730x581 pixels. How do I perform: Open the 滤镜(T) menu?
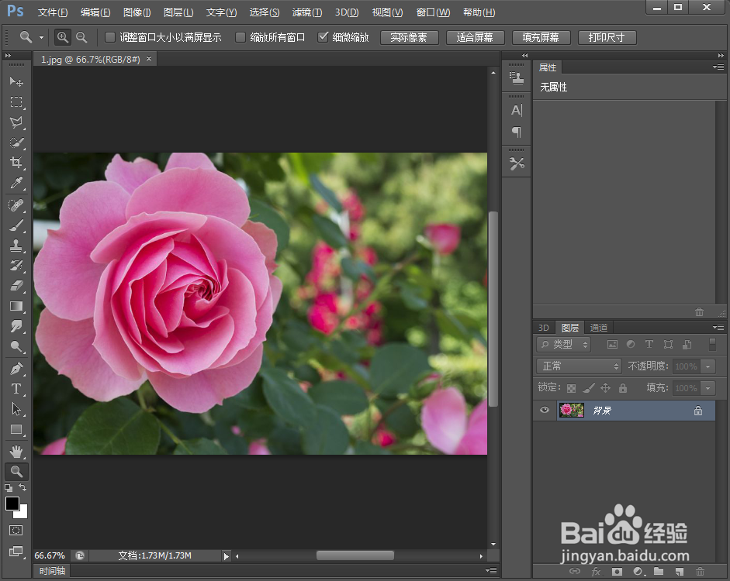click(306, 12)
